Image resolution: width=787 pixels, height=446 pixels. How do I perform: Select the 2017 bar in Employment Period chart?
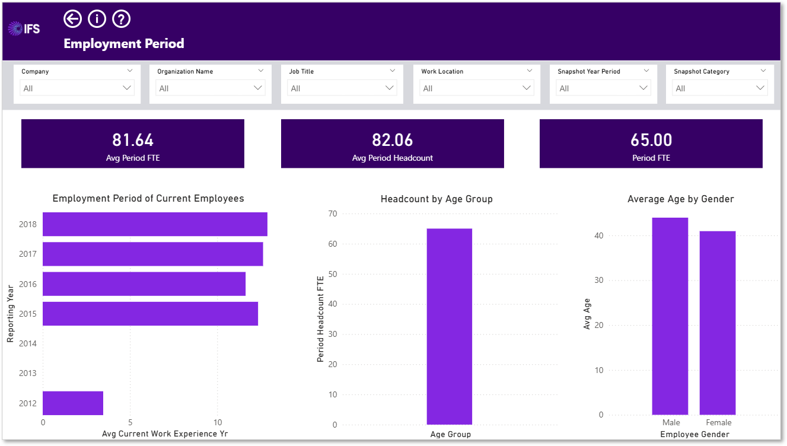click(153, 254)
